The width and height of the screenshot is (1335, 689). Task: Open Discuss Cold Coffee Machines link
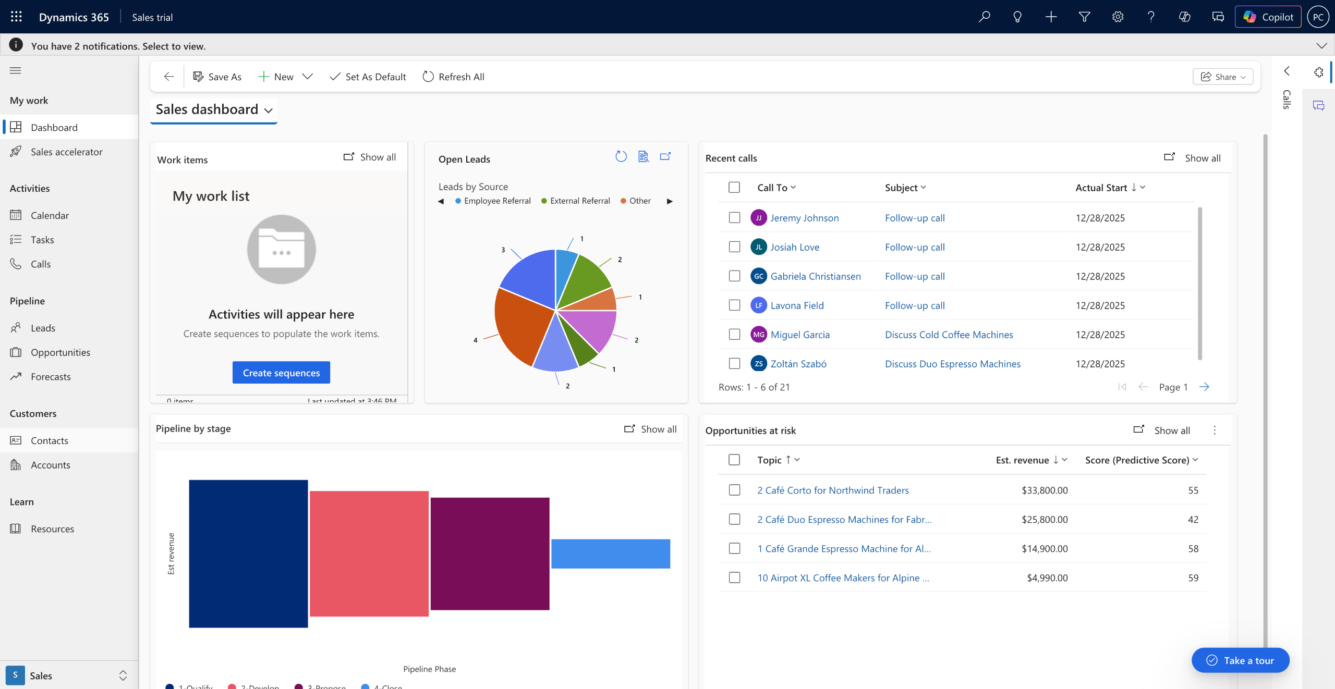pyautogui.click(x=949, y=335)
